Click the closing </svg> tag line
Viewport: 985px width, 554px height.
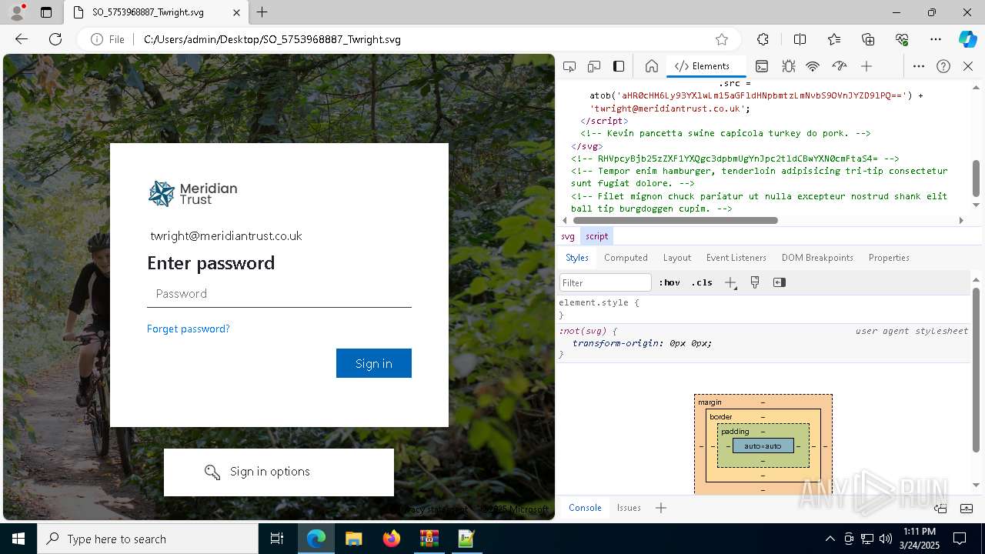[x=587, y=146]
